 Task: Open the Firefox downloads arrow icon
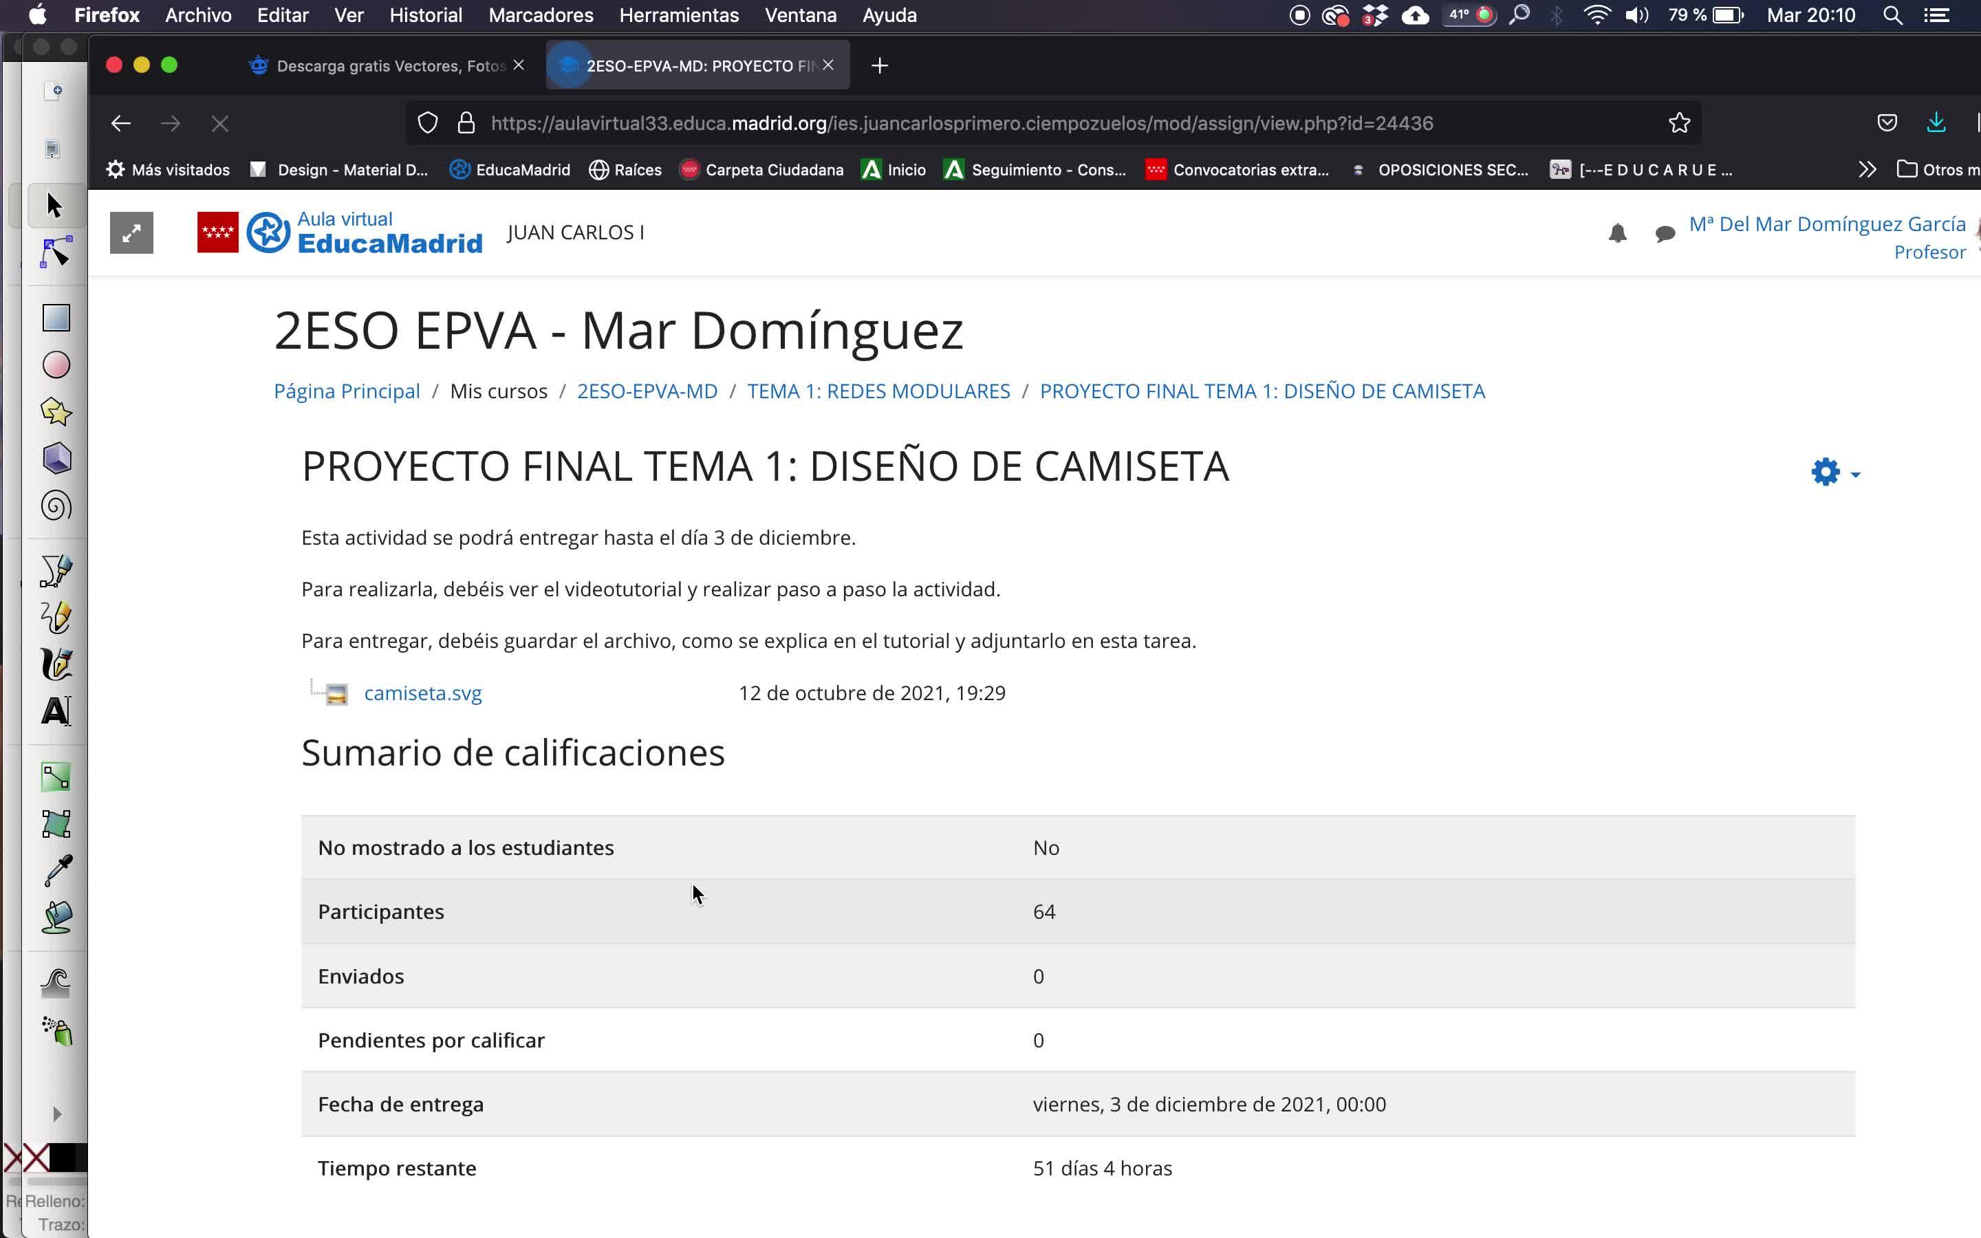(1935, 124)
